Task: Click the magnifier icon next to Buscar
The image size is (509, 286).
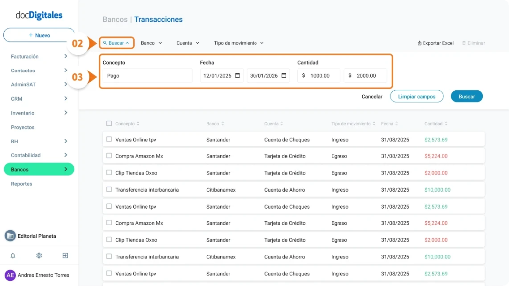Action: tap(105, 43)
